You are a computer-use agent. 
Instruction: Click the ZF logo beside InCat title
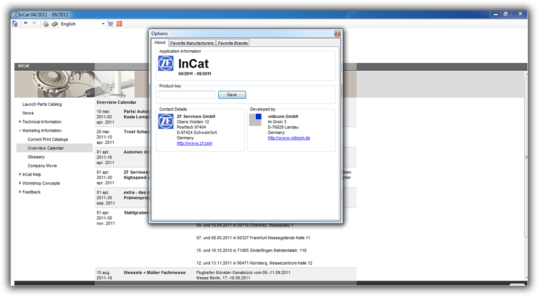(x=166, y=63)
